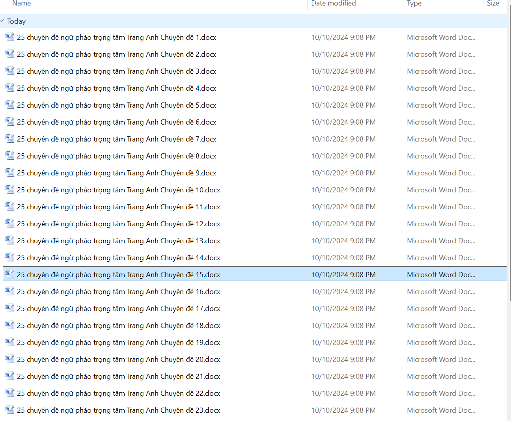Sort by Date modified column header
This screenshot has height=421, width=511.
tap(334, 3)
